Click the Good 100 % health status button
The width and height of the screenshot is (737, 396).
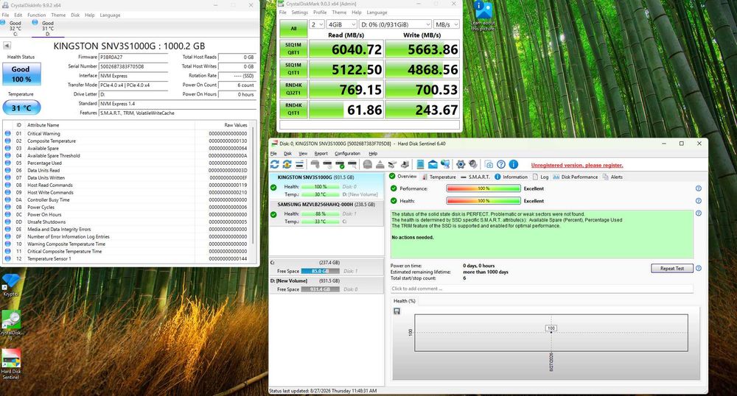pos(21,74)
